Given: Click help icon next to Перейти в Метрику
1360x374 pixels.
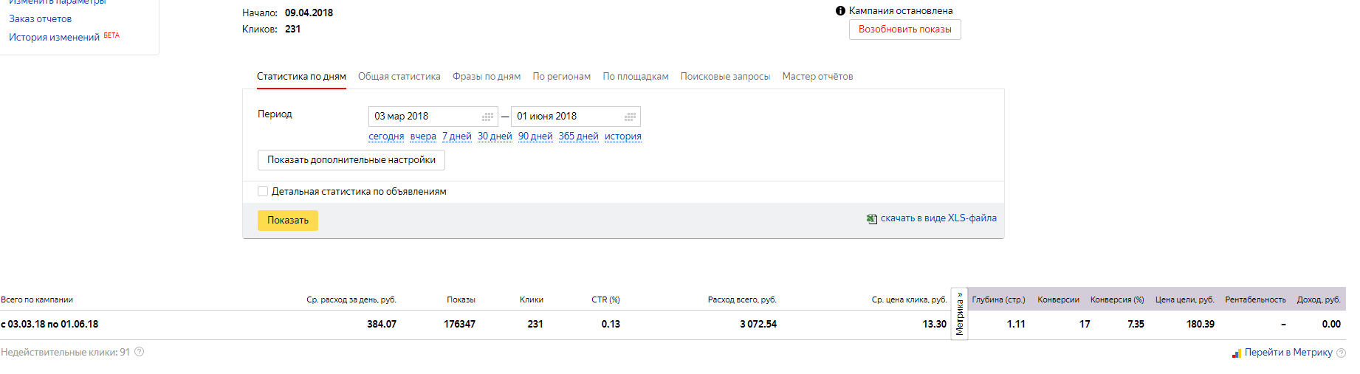Looking at the screenshot, I should [x=1341, y=353].
